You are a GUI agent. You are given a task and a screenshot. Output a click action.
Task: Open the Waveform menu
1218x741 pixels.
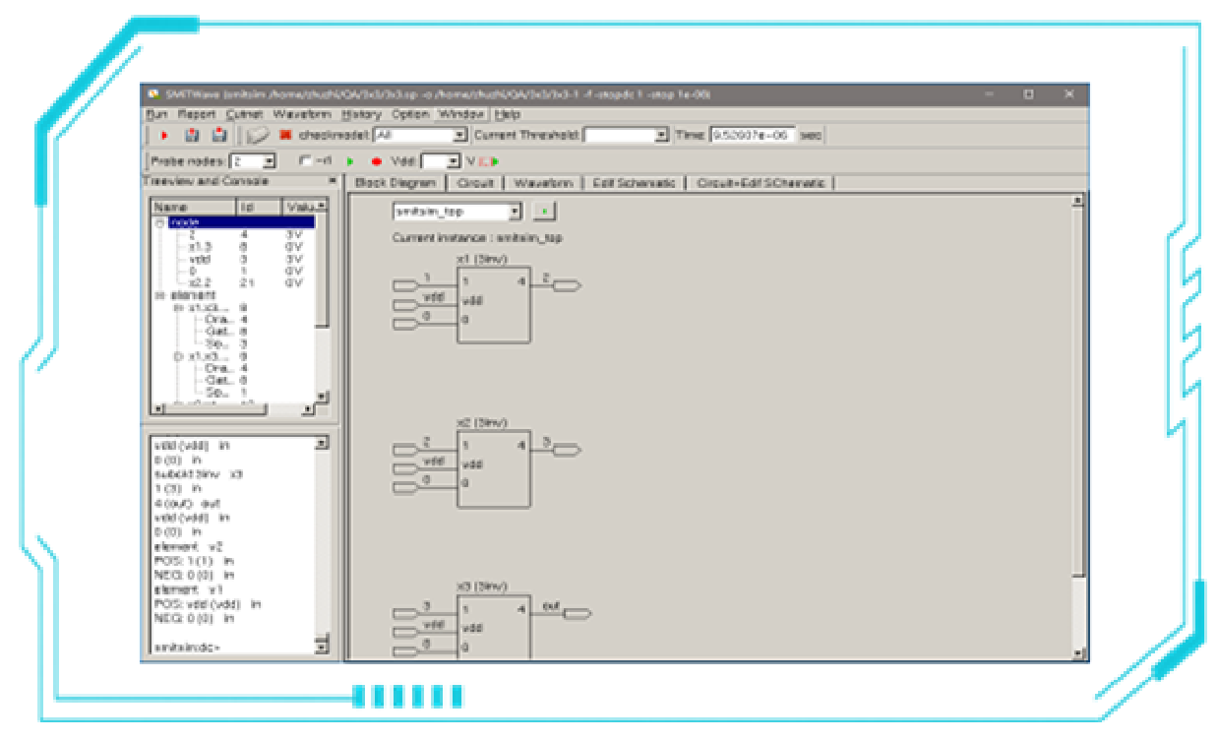tap(301, 114)
